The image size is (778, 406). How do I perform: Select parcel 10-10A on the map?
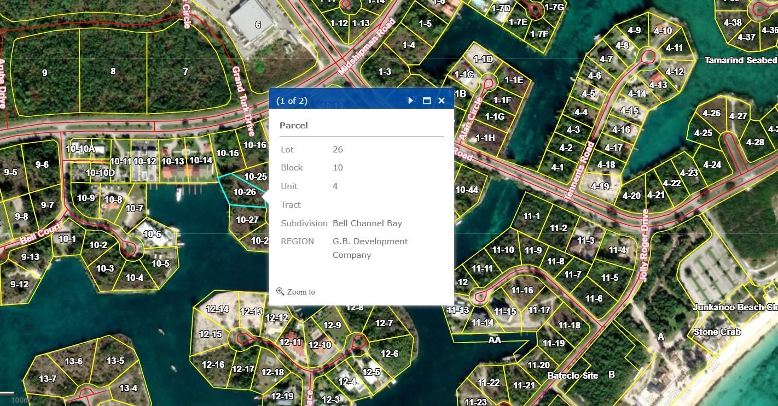point(80,149)
